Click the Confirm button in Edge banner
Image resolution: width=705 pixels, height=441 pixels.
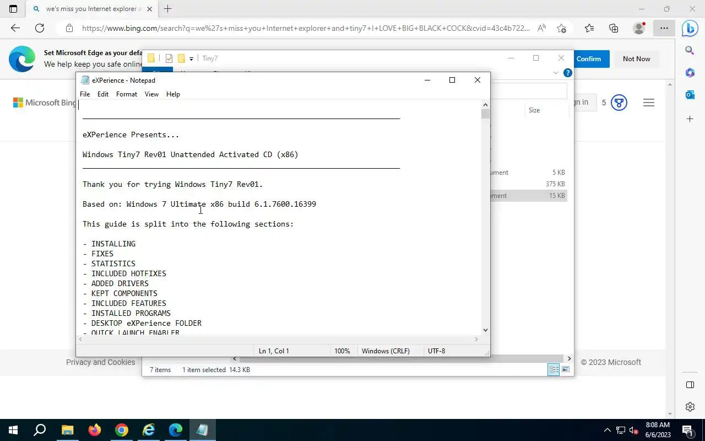(x=589, y=59)
